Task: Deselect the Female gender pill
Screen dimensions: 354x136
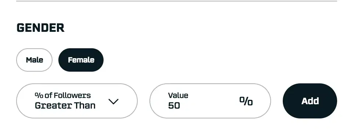Action: point(81,60)
